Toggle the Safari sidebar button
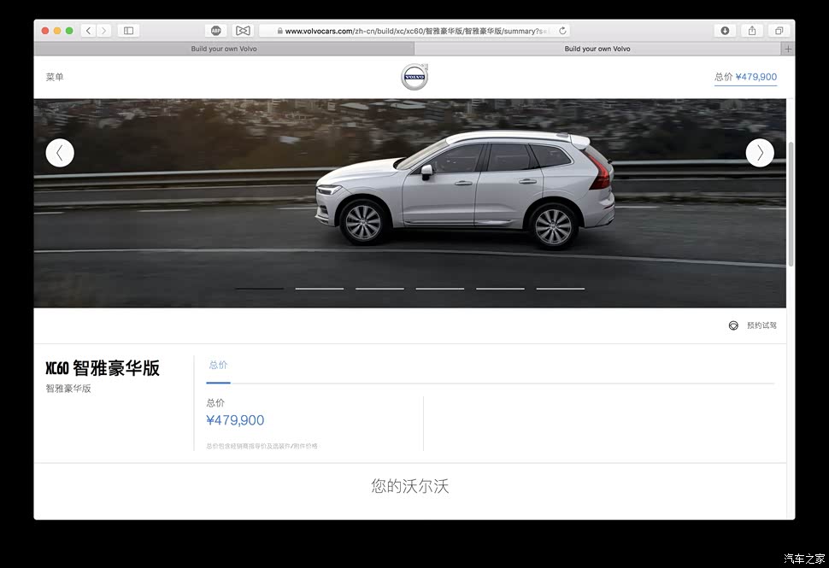Viewport: 829px width, 568px height. coord(128,31)
